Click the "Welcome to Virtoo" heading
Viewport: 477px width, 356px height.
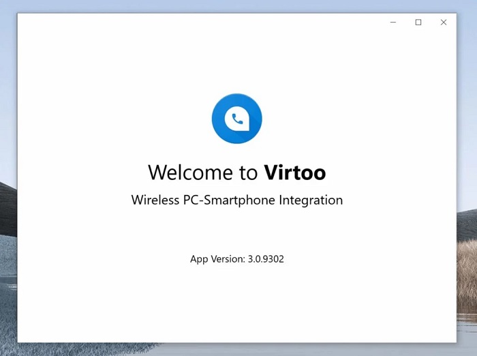(236, 172)
